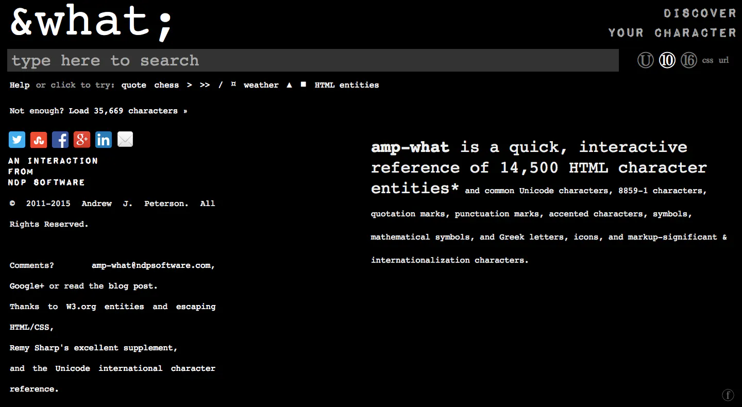Share on Twitter via bird icon
The height and width of the screenshot is (407, 742).
tap(17, 140)
